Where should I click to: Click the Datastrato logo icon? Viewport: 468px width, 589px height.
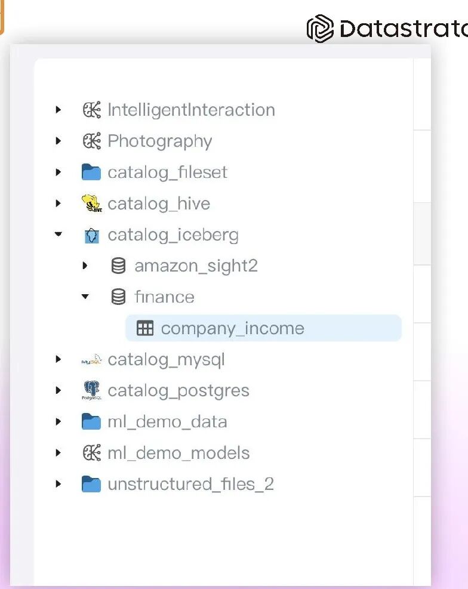[x=320, y=29]
